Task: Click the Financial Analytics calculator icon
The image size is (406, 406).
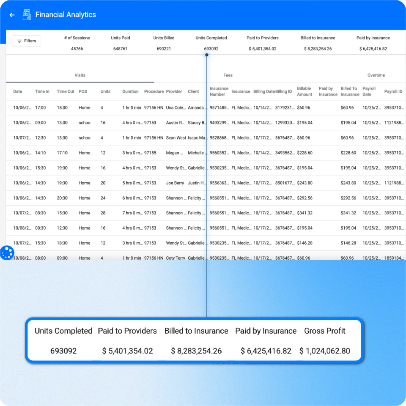Action: (27, 15)
